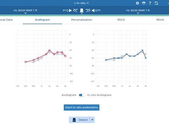The width and height of the screenshot is (169, 130).
Task: Open the RECD tab
Action: click(121, 20)
